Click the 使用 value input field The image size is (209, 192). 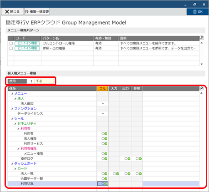40,81
